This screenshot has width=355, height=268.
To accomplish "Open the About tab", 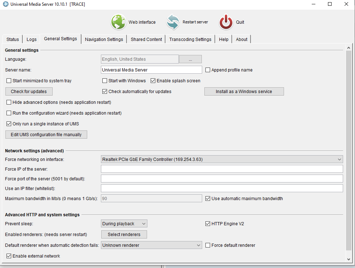I will click(241, 39).
